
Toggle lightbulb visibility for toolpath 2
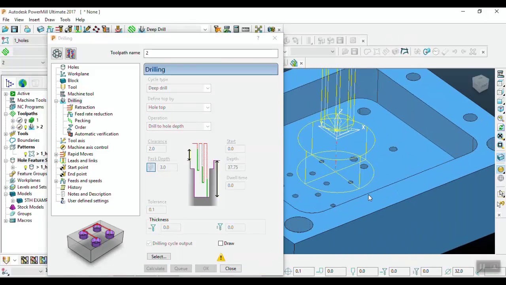(26, 127)
